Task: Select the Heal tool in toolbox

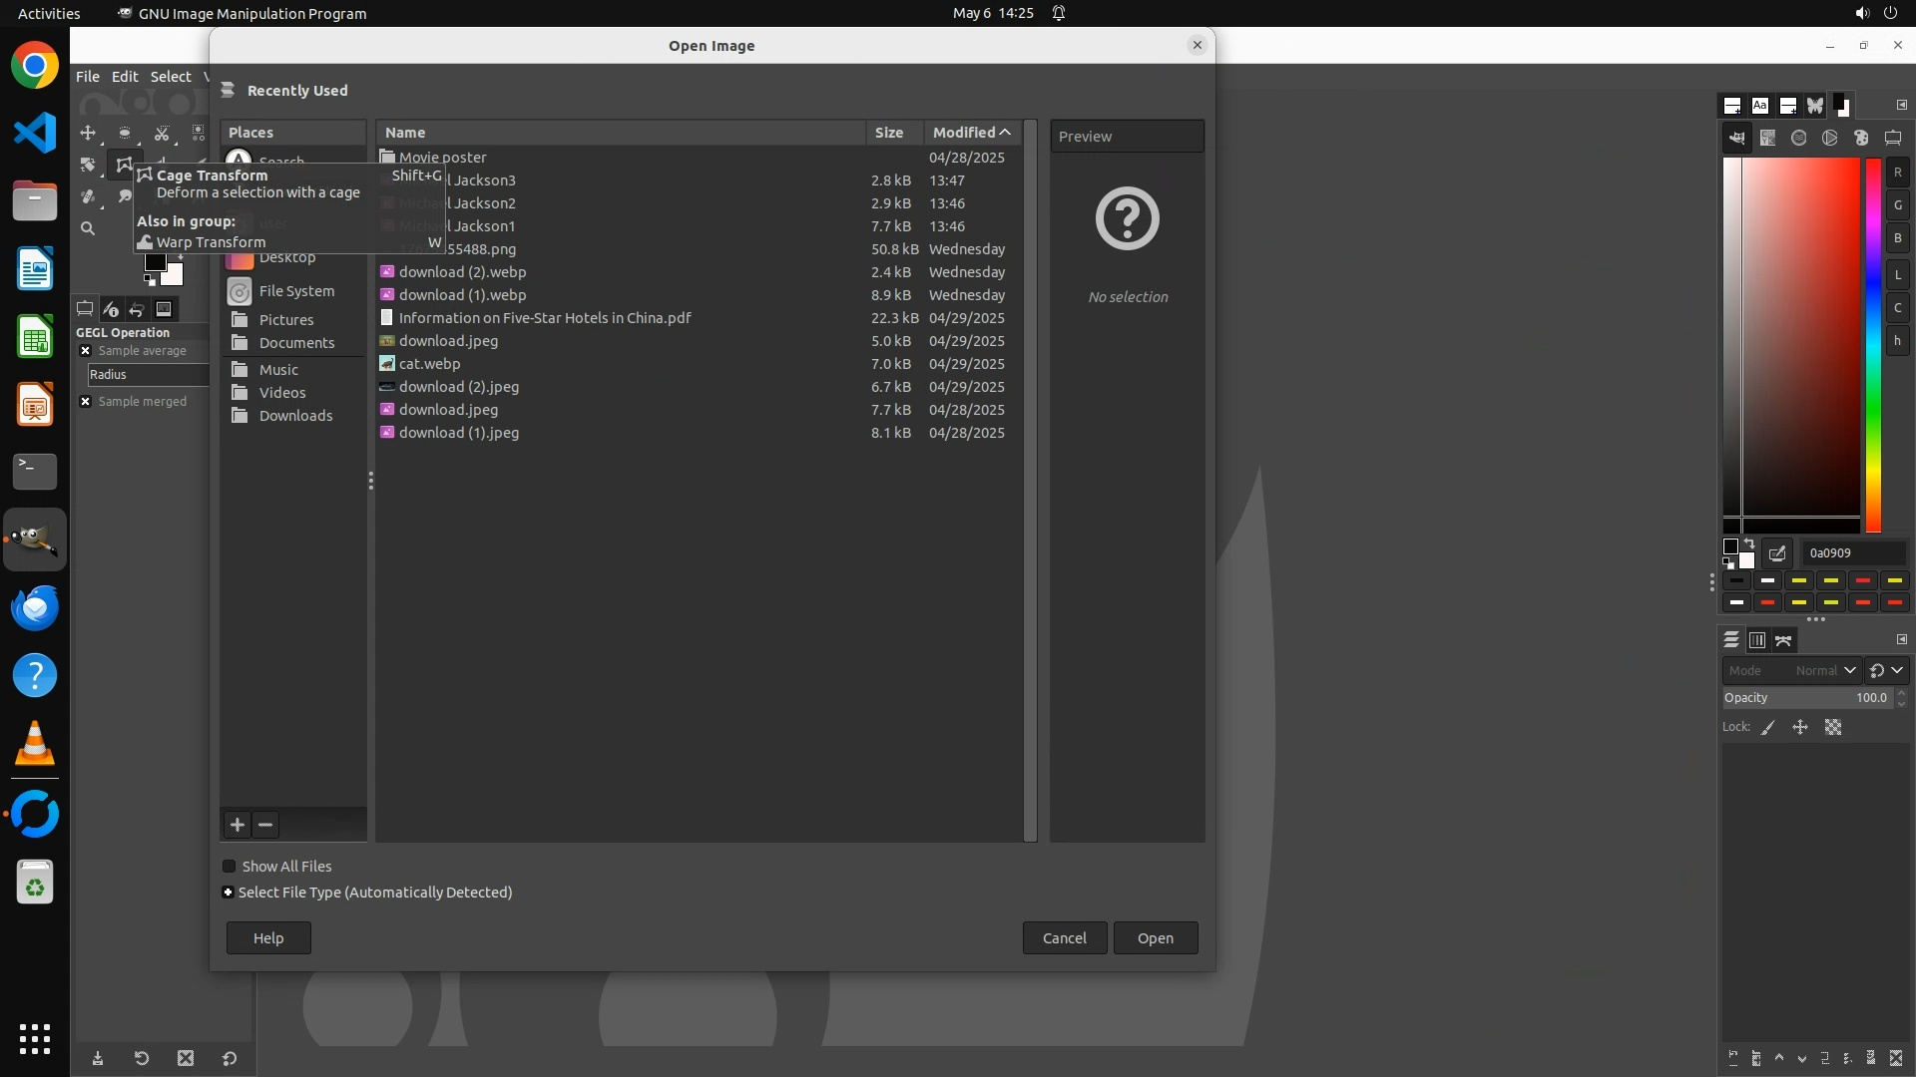Action: pyautogui.click(x=88, y=196)
